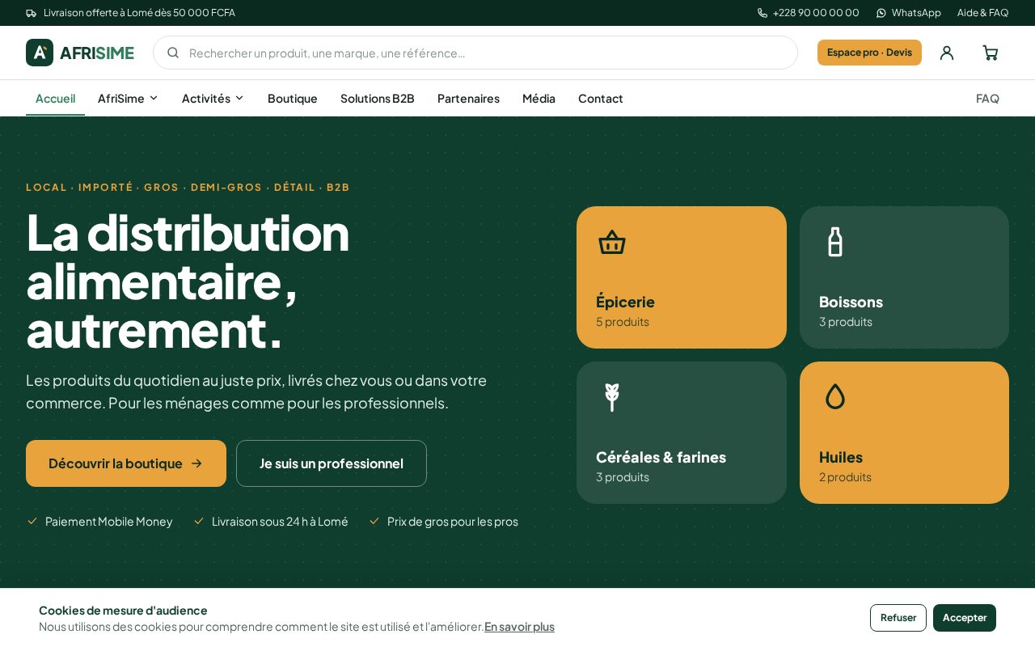Click the phone icon in the top bar
The image size is (1035, 647).
click(763, 13)
